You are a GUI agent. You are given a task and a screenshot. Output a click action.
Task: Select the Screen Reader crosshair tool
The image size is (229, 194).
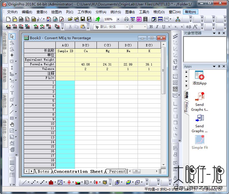click(x=12, y=55)
